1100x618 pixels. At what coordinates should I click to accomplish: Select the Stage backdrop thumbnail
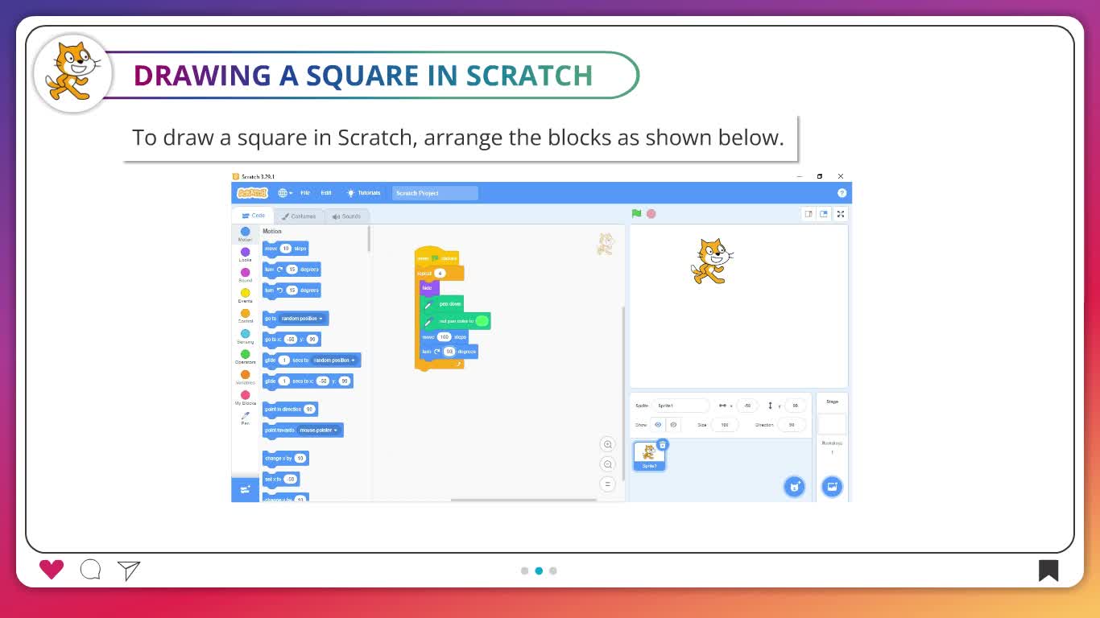[x=832, y=424]
